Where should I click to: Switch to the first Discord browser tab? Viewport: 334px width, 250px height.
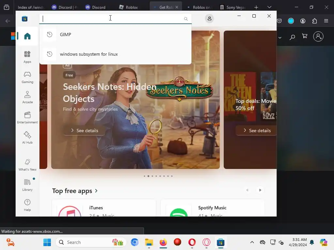coord(65,7)
